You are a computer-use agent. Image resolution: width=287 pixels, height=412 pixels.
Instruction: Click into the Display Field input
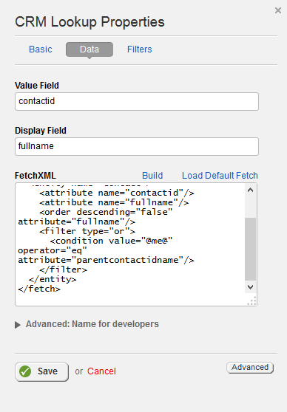[x=137, y=147]
